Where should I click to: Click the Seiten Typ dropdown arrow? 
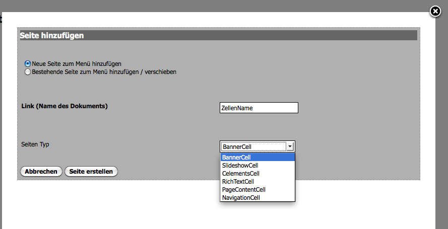[290, 146]
